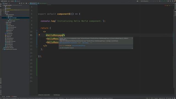Viewport: 176px width, 99px height.
Task: Hide the Project panel with minus icon
Action: (x=28, y=3)
